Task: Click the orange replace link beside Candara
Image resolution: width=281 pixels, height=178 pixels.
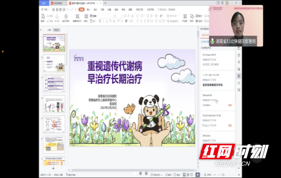Action: coord(230,105)
